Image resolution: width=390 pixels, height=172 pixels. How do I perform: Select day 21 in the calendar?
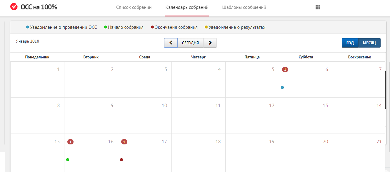click(x=379, y=142)
